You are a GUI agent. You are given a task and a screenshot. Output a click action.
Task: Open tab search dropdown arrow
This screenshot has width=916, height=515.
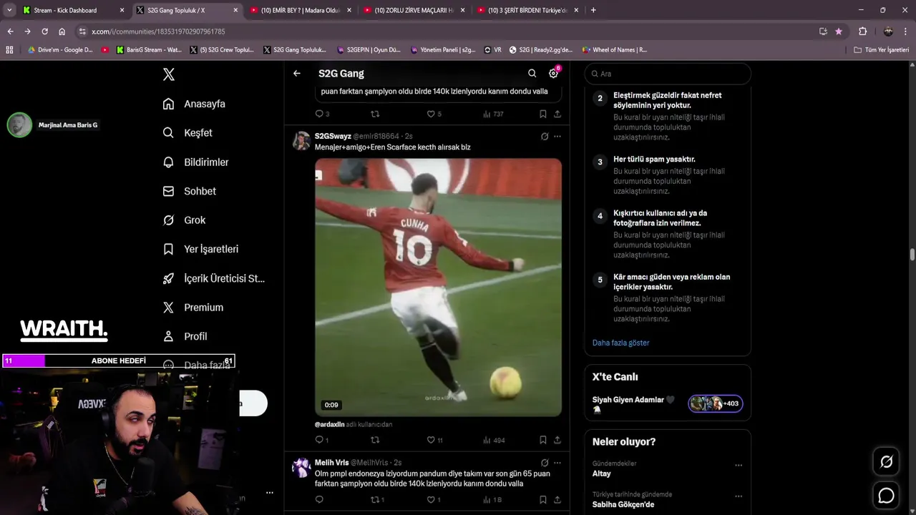pyautogui.click(x=9, y=10)
